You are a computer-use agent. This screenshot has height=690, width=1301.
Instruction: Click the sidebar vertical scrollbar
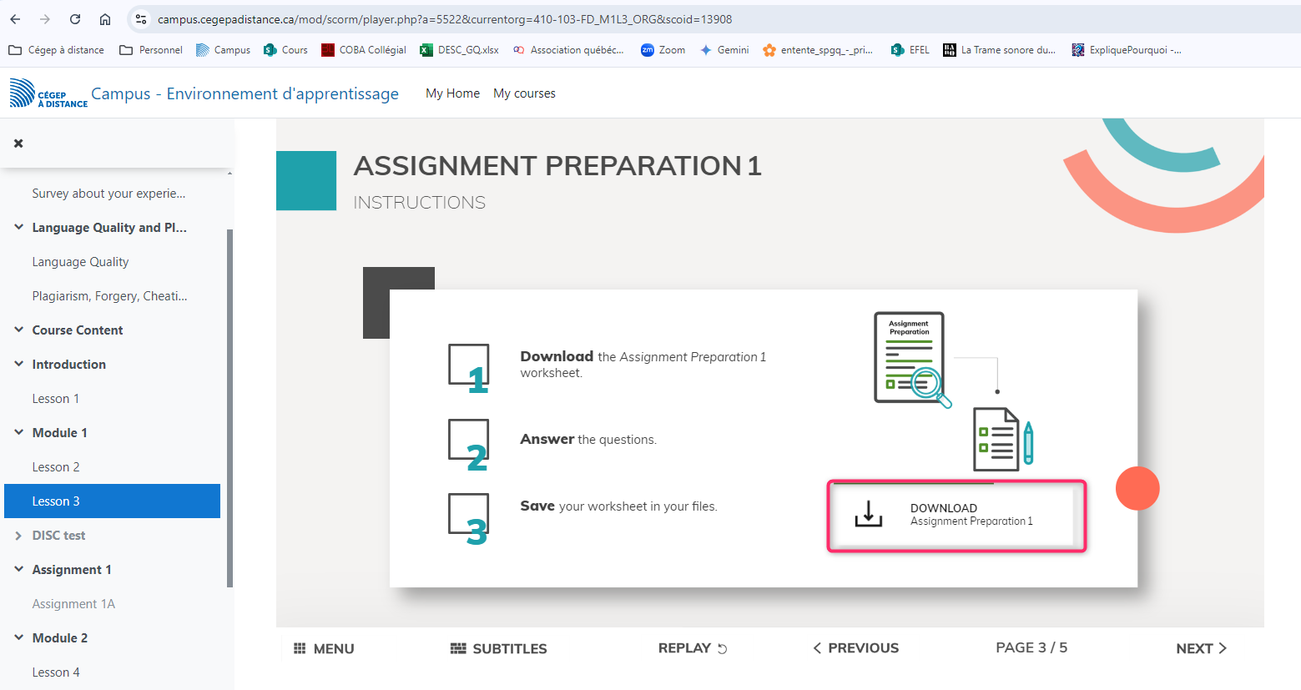pos(229,409)
